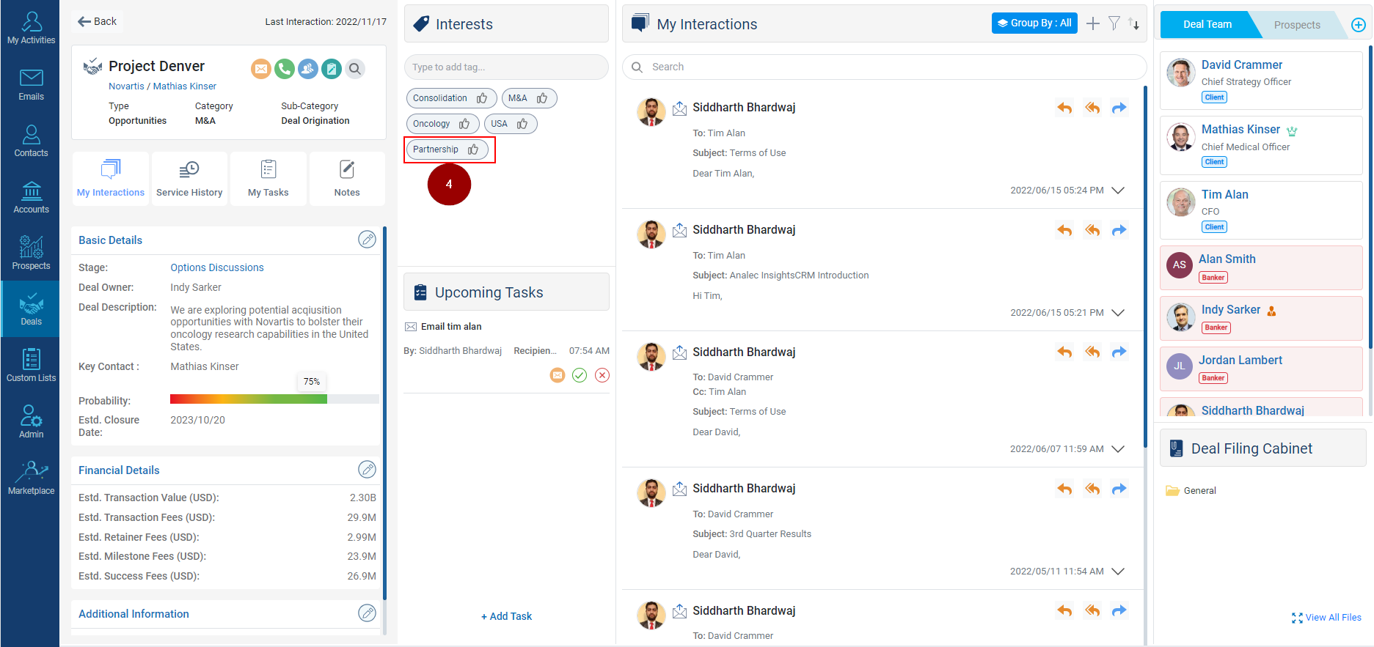The height and width of the screenshot is (647, 1374).
Task: Select the Deal Team tab
Action: 1207,24
